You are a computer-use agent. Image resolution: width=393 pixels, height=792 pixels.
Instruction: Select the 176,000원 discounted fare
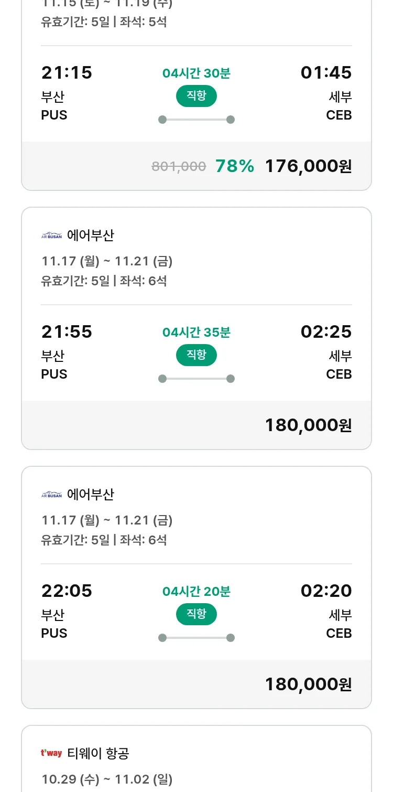pos(308,166)
